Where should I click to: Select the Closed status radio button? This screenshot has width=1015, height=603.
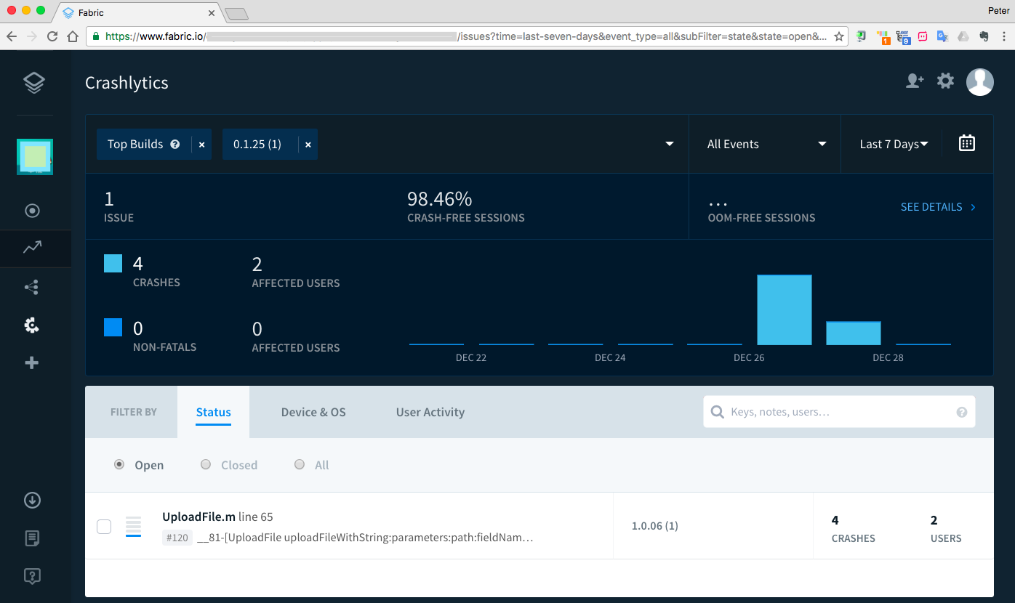[206, 465]
